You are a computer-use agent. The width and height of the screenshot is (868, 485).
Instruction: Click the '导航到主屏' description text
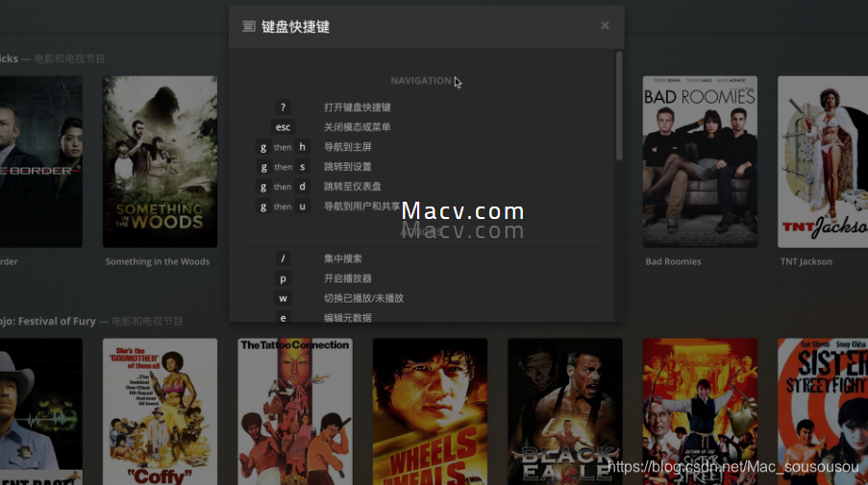(348, 147)
